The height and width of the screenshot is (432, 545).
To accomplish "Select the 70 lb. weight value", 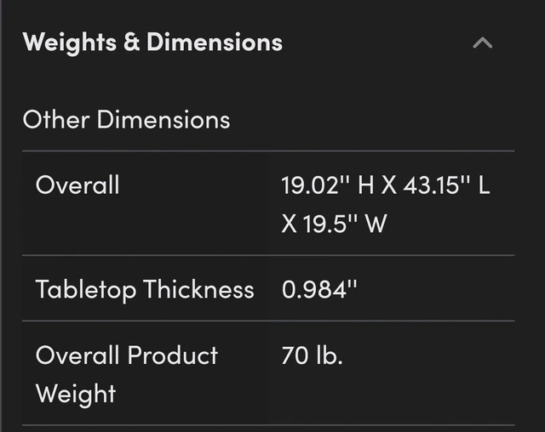I will 312,354.
